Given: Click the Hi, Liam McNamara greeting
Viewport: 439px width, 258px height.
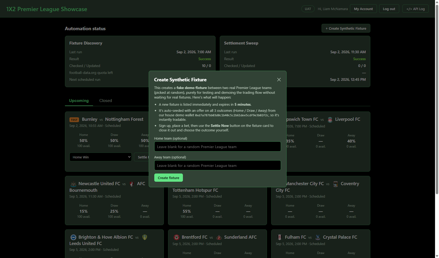Looking at the screenshot, I should pyautogui.click(x=333, y=9).
